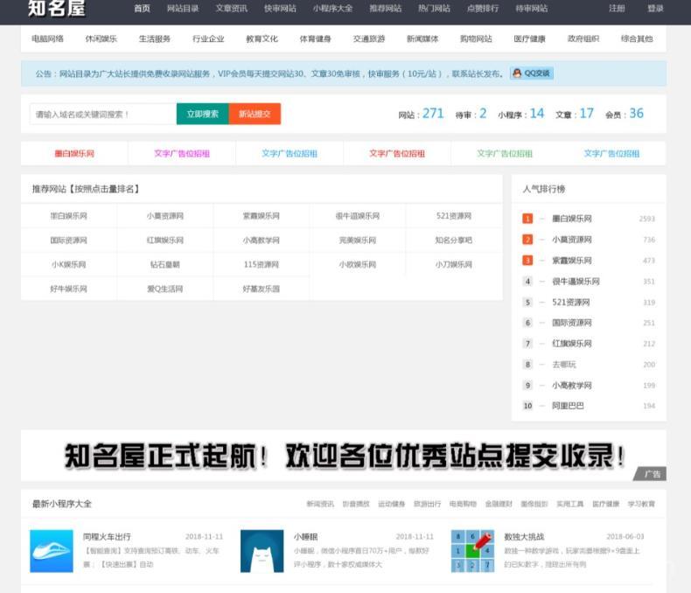Select the 生活服务 category
The width and height of the screenshot is (691, 593).
(x=155, y=38)
